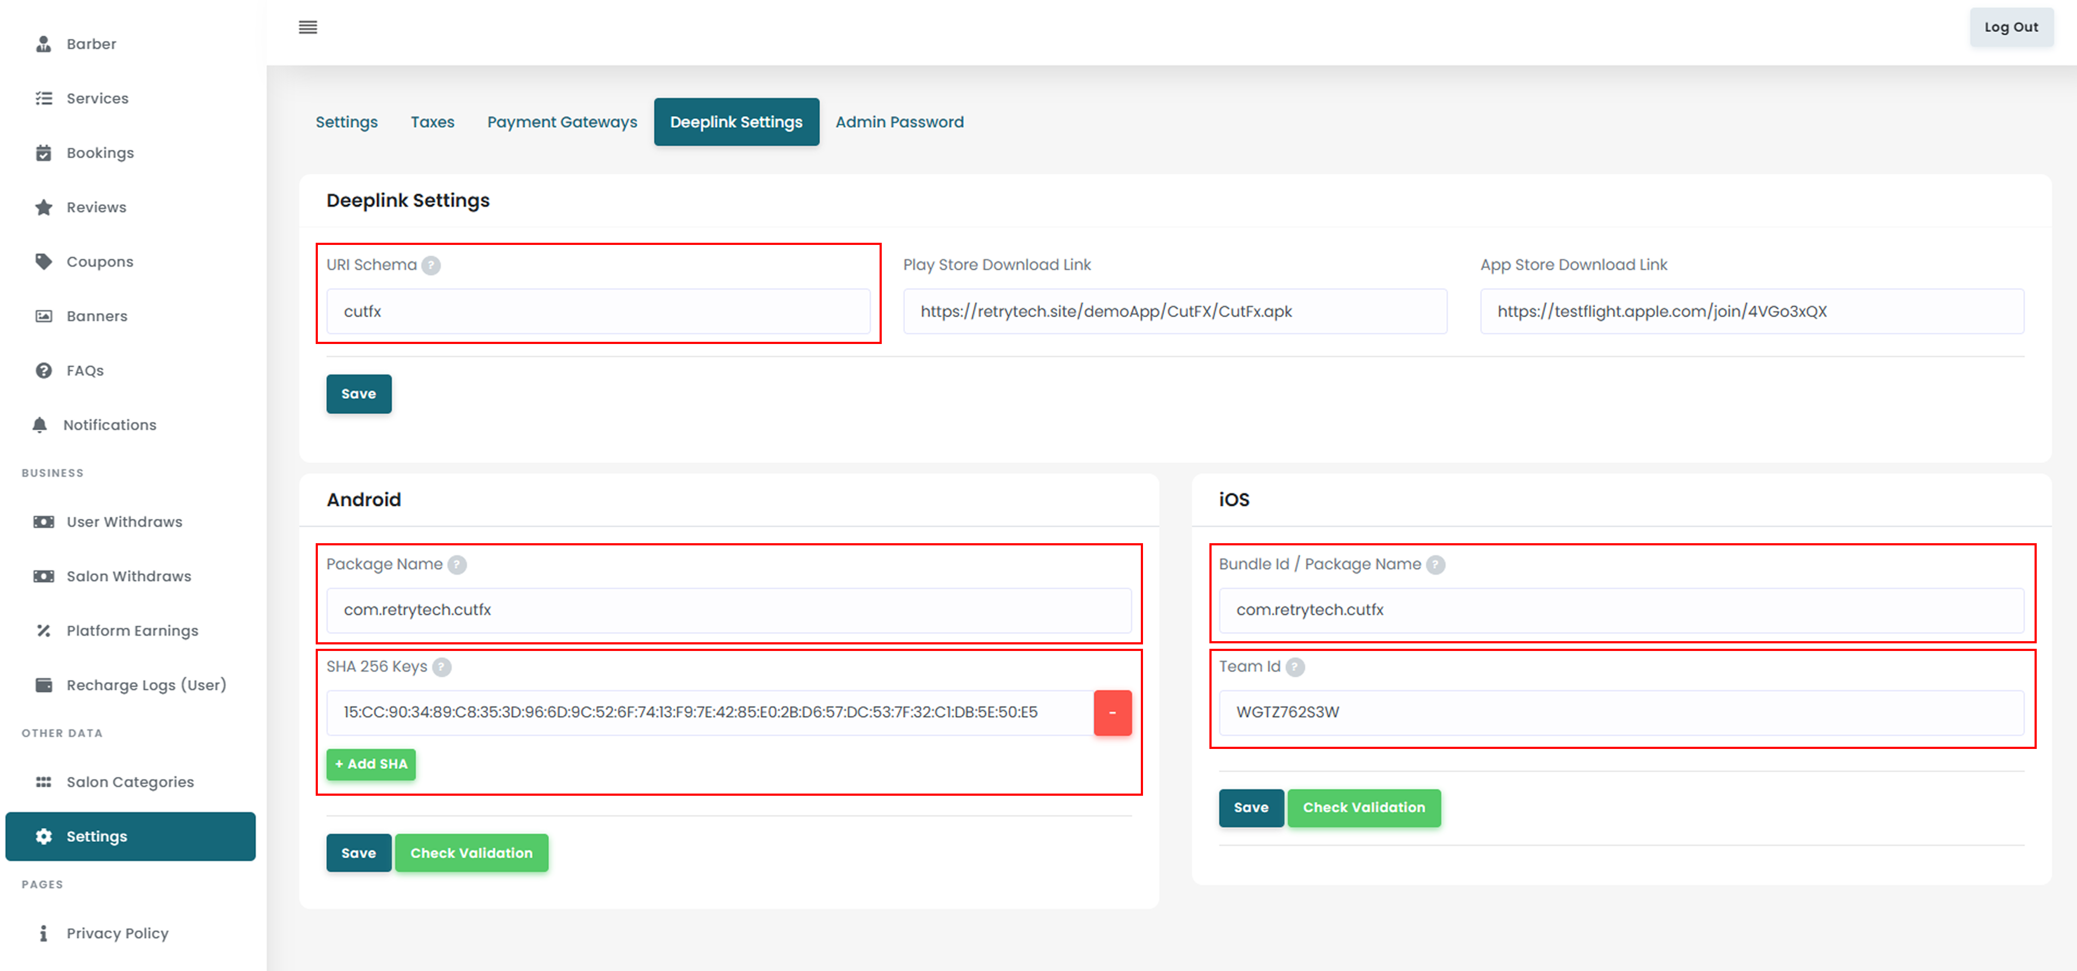The image size is (2077, 971).
Task: Open the Admin Password tab
Action: pos(899,122)
